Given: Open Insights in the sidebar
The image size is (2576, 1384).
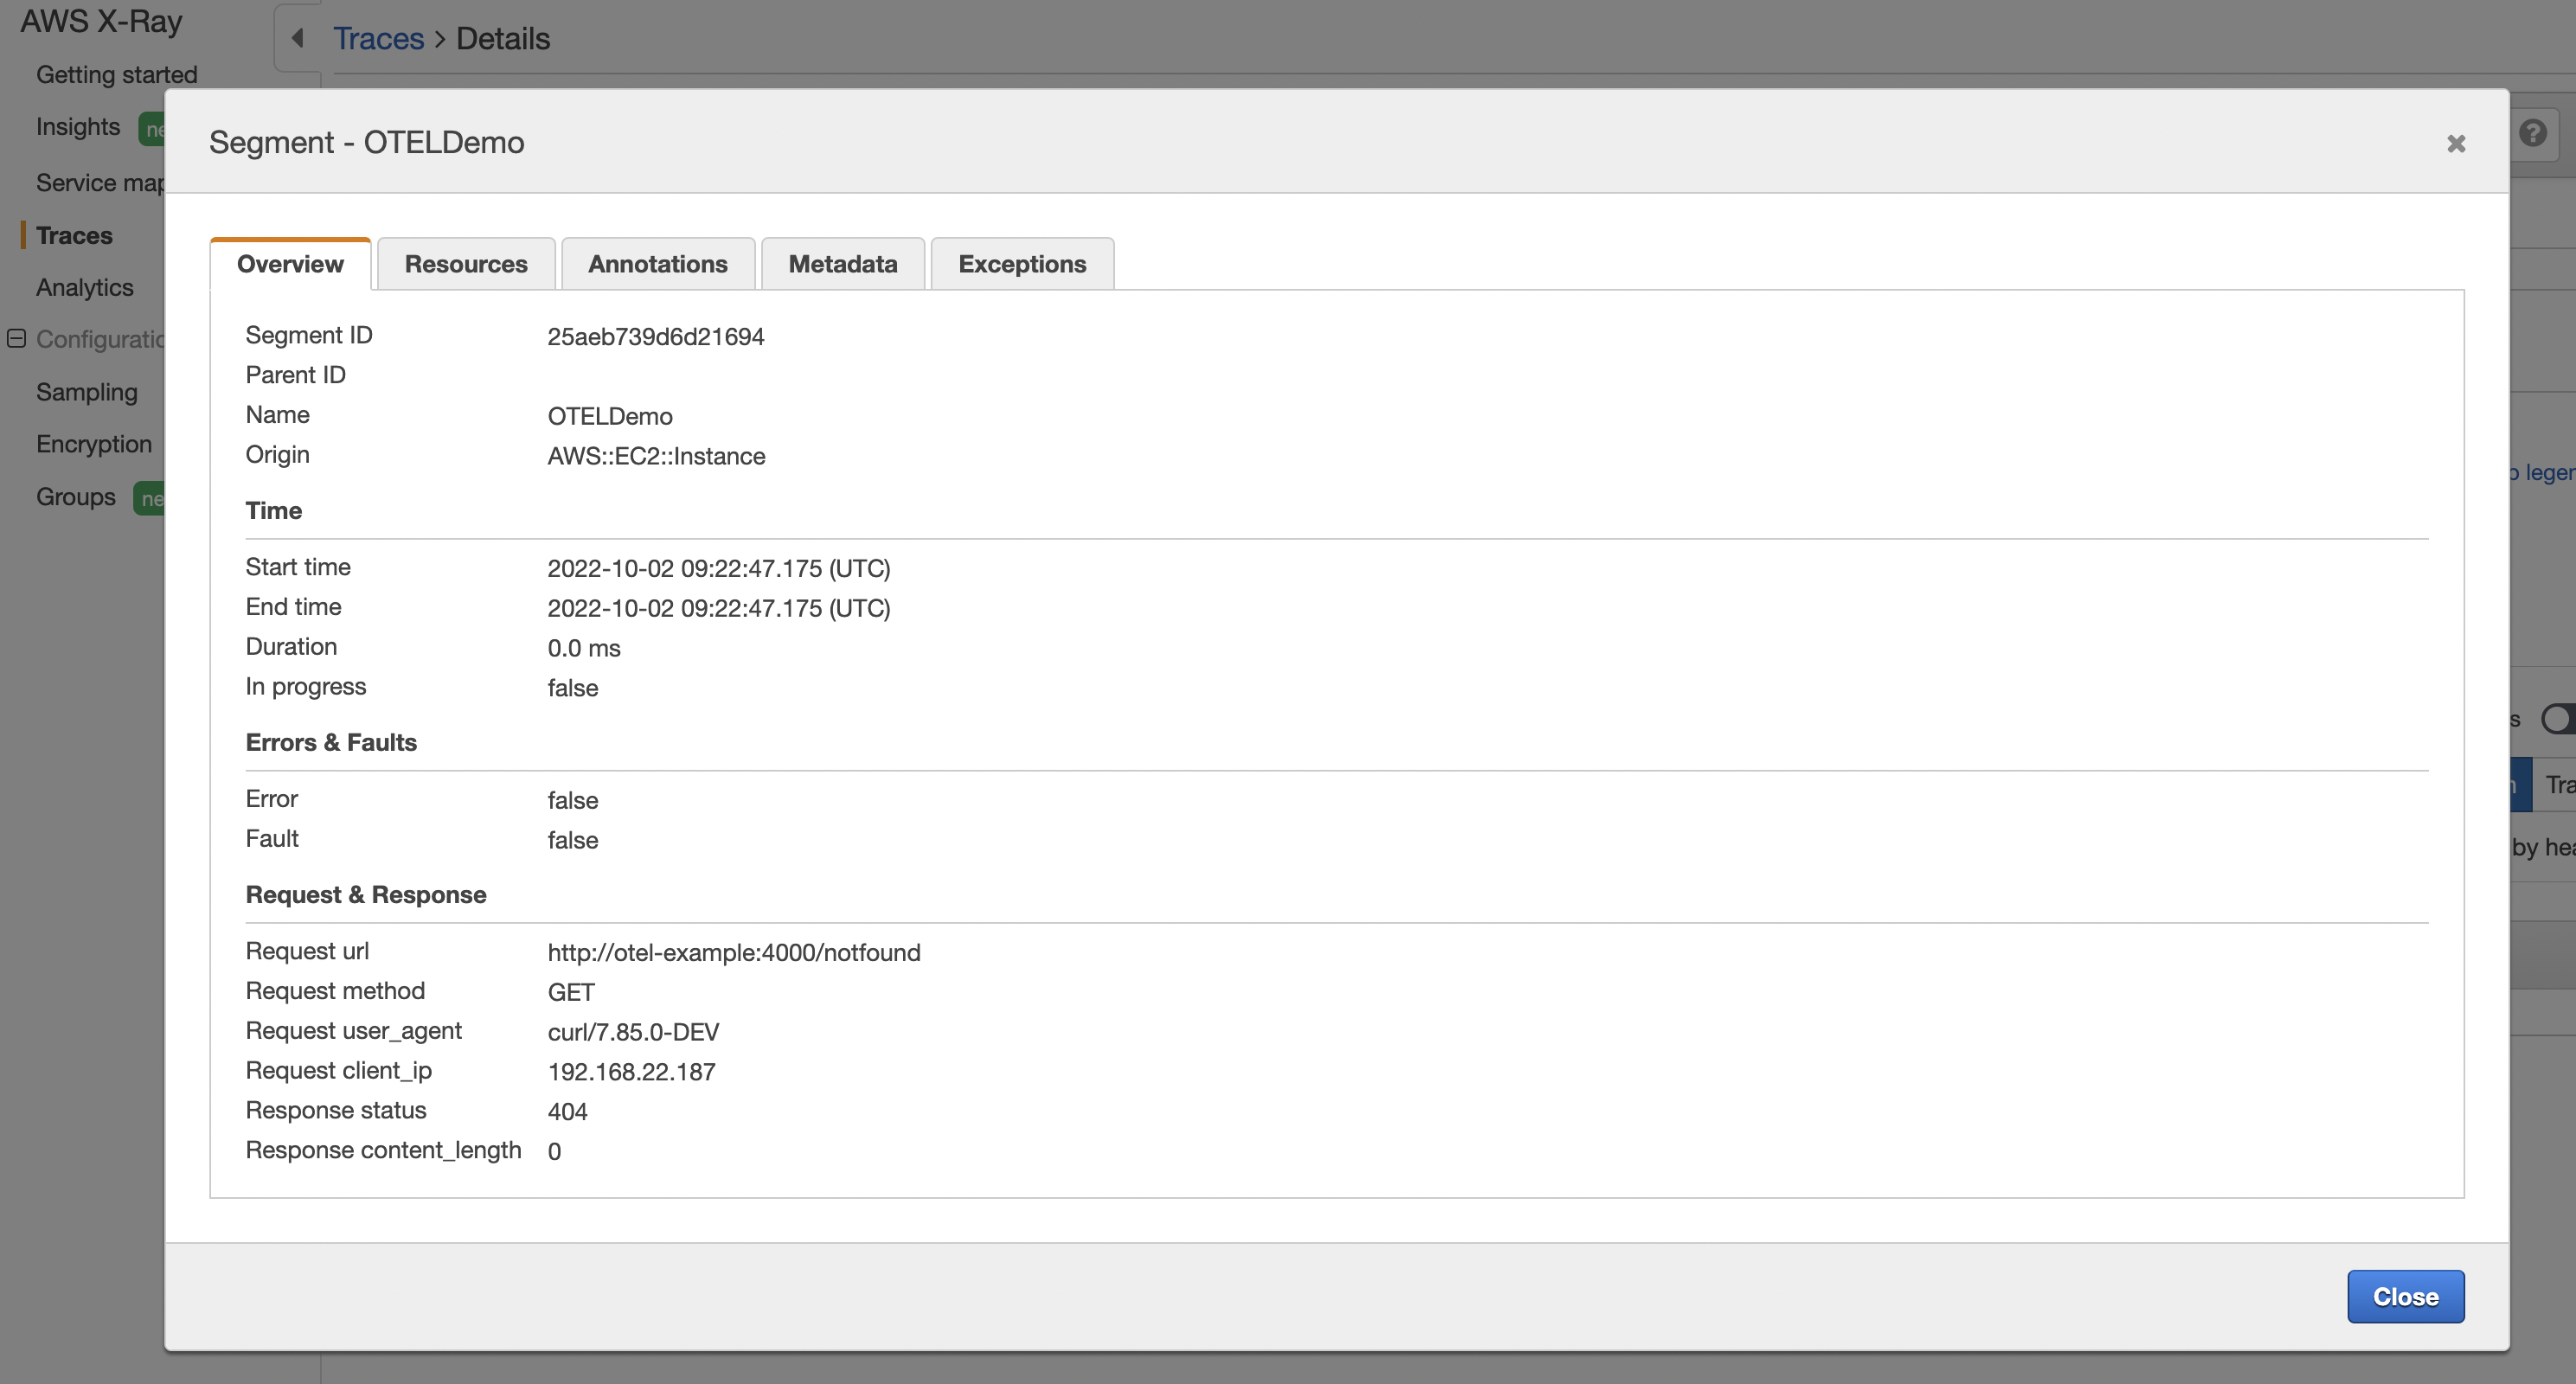Looking at the screenshot, I should pyautogui.click(x=78, y=127).
